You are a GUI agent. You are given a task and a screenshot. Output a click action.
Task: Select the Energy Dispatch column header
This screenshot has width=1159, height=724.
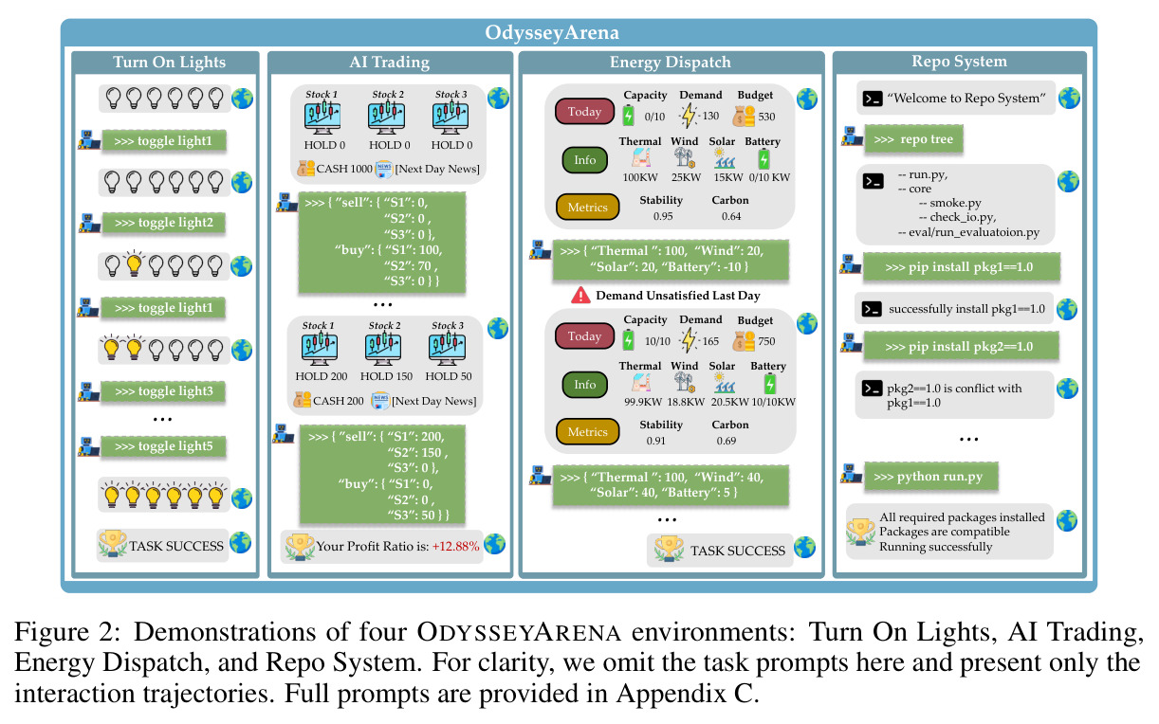tap(671, 63)
